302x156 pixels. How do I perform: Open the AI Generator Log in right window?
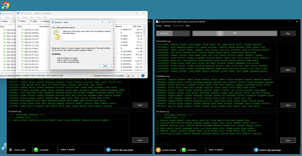click(288, 70)
